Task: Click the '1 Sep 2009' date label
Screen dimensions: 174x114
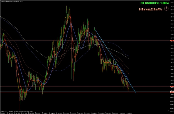Action: 122,113
